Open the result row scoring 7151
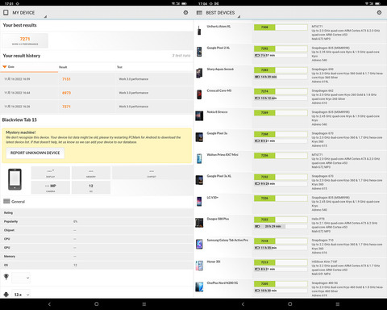The image size is (387, 310). tap(97, 79)
